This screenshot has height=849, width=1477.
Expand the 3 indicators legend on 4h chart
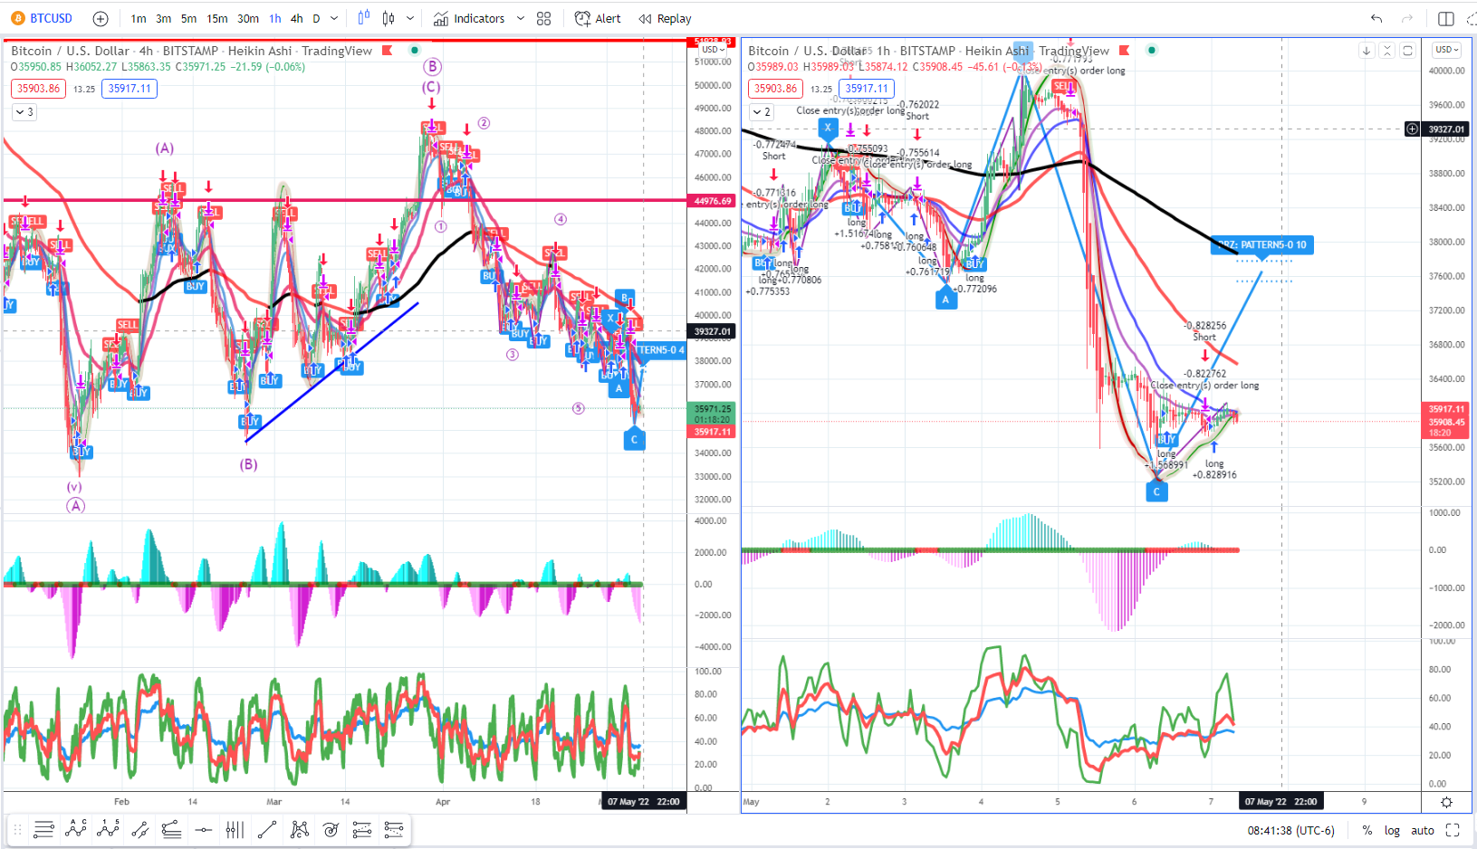(x=24, y=112)
